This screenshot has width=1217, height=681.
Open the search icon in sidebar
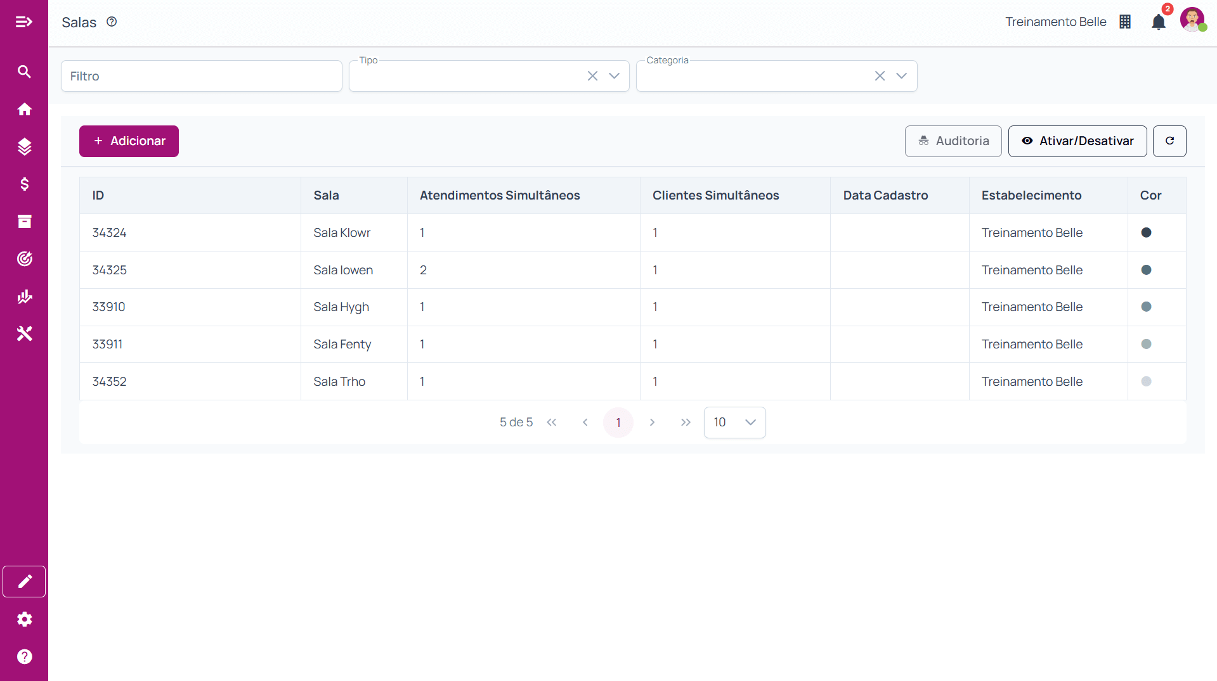pyautogui.click(x=24, y=72)
